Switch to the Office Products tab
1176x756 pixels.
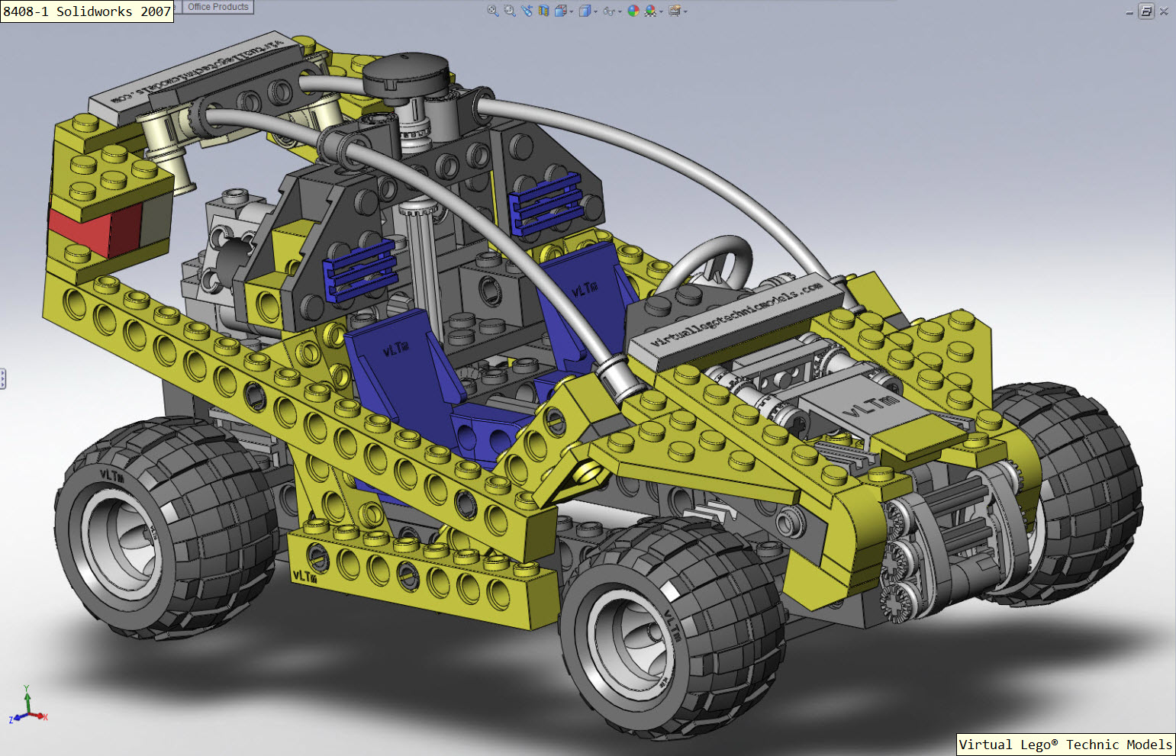pyautogui.click(x=218, y=7)
